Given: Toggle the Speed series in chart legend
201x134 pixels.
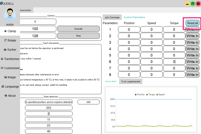Looking at the screenshot, I should click(x=160, y=94).
